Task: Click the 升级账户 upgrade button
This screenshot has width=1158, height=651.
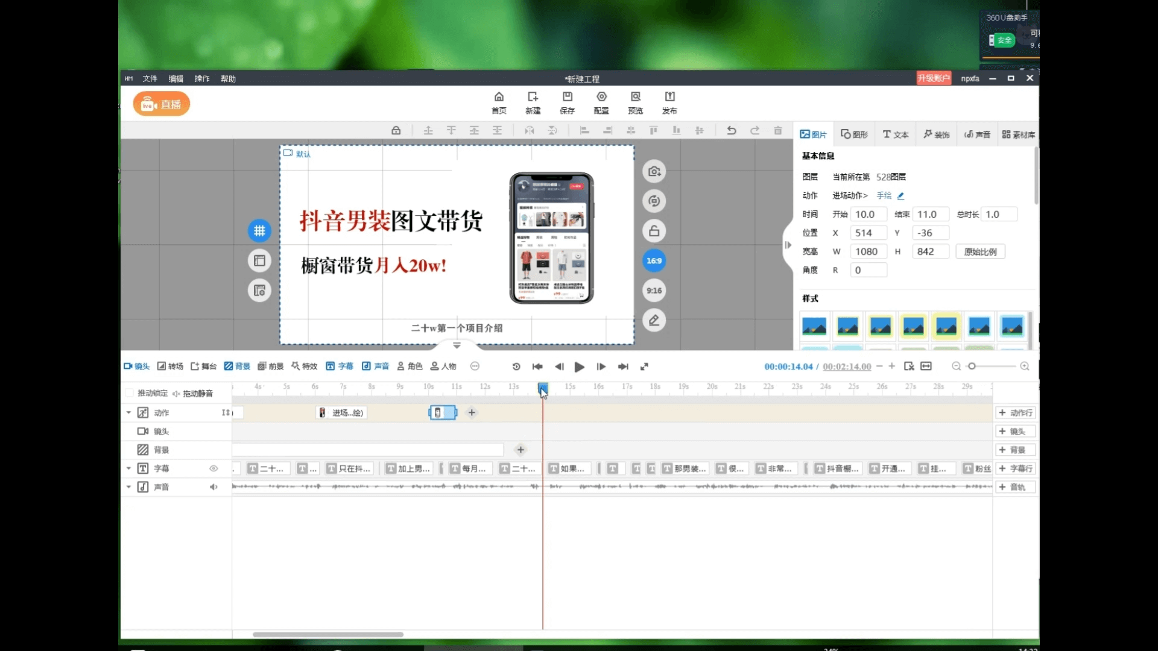Action: click(934, 78)
